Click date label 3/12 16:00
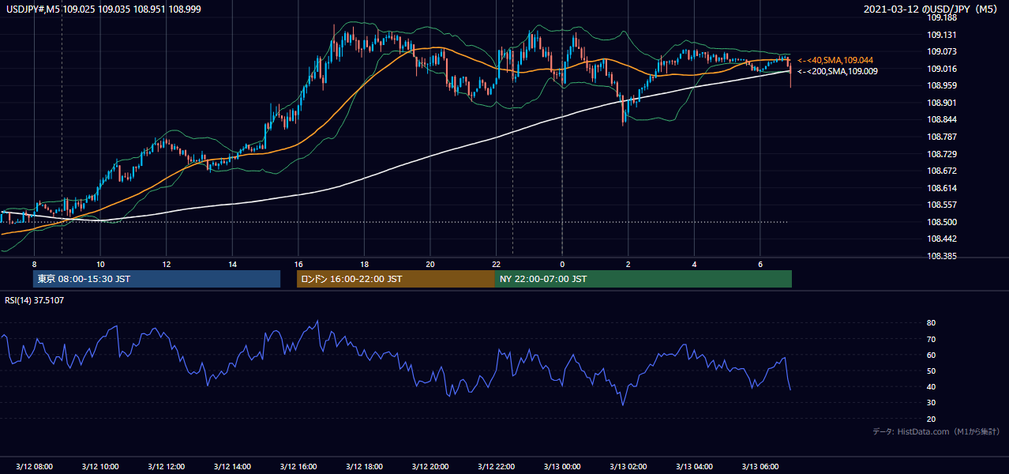Screen dimensions: 1009x474 [298, 467]
